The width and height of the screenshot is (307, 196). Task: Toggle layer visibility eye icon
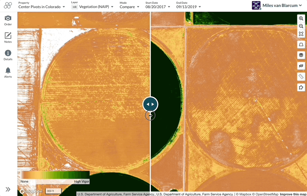301,66
